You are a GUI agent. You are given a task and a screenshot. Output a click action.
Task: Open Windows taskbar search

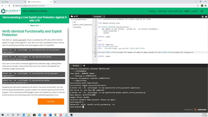click(x=8, y=115)
